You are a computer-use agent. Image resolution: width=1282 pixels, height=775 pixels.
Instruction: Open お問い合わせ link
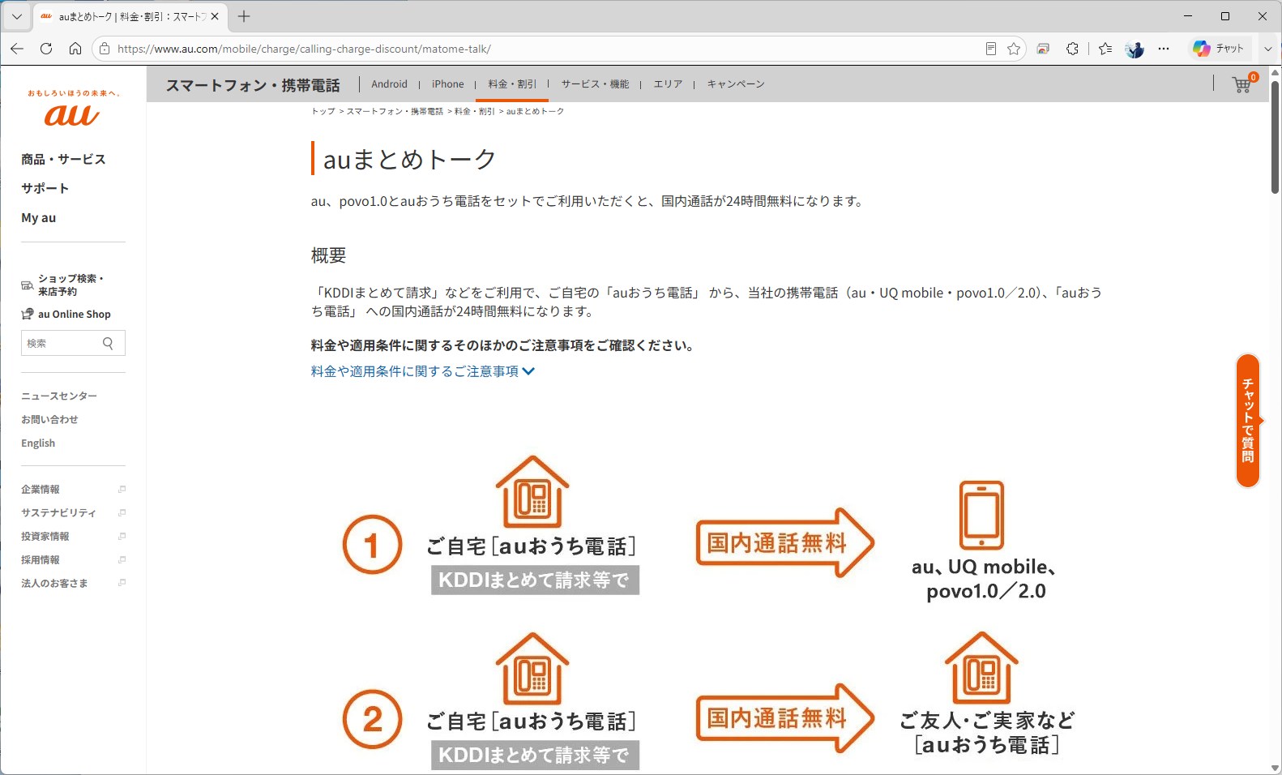coord(49,419)
